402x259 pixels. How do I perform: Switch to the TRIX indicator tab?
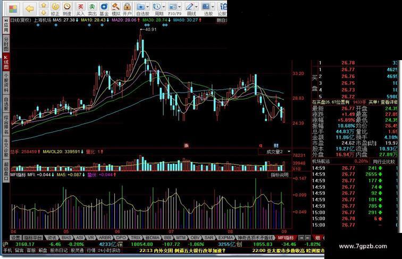[x=136, y=238]
